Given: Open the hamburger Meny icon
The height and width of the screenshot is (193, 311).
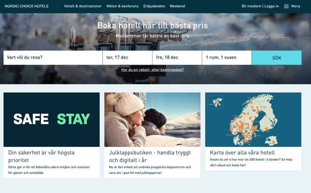Looking at the screenshot, I should [286, 6].
